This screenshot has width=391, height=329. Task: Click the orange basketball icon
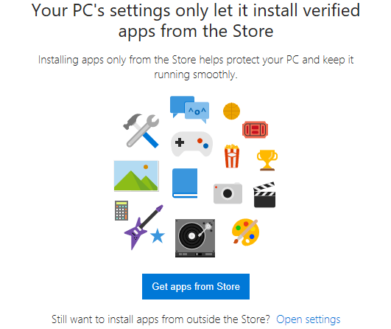click(x=231, y=111)
